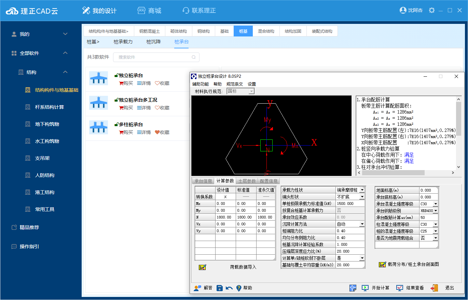Viewport: 468px width, 300px height.
Task: Switch to 承台信息 tab
Action: point(203,181)
